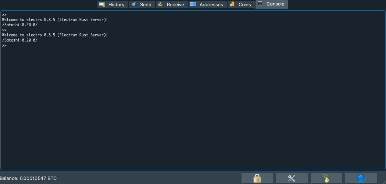The width and height of the screenshot is (386, 184).
Task: Click the History tab banknote icon
Action: pos(102,4)
